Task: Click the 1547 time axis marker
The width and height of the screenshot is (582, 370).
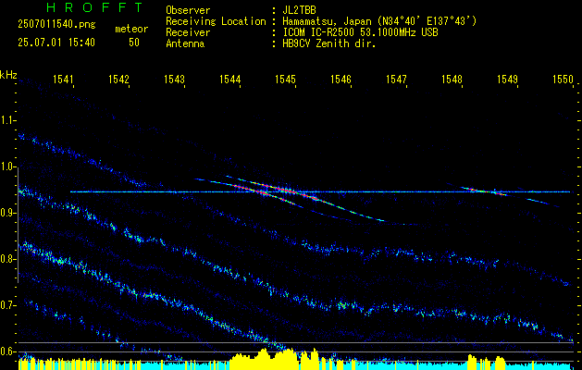Action: click(396, 79)
